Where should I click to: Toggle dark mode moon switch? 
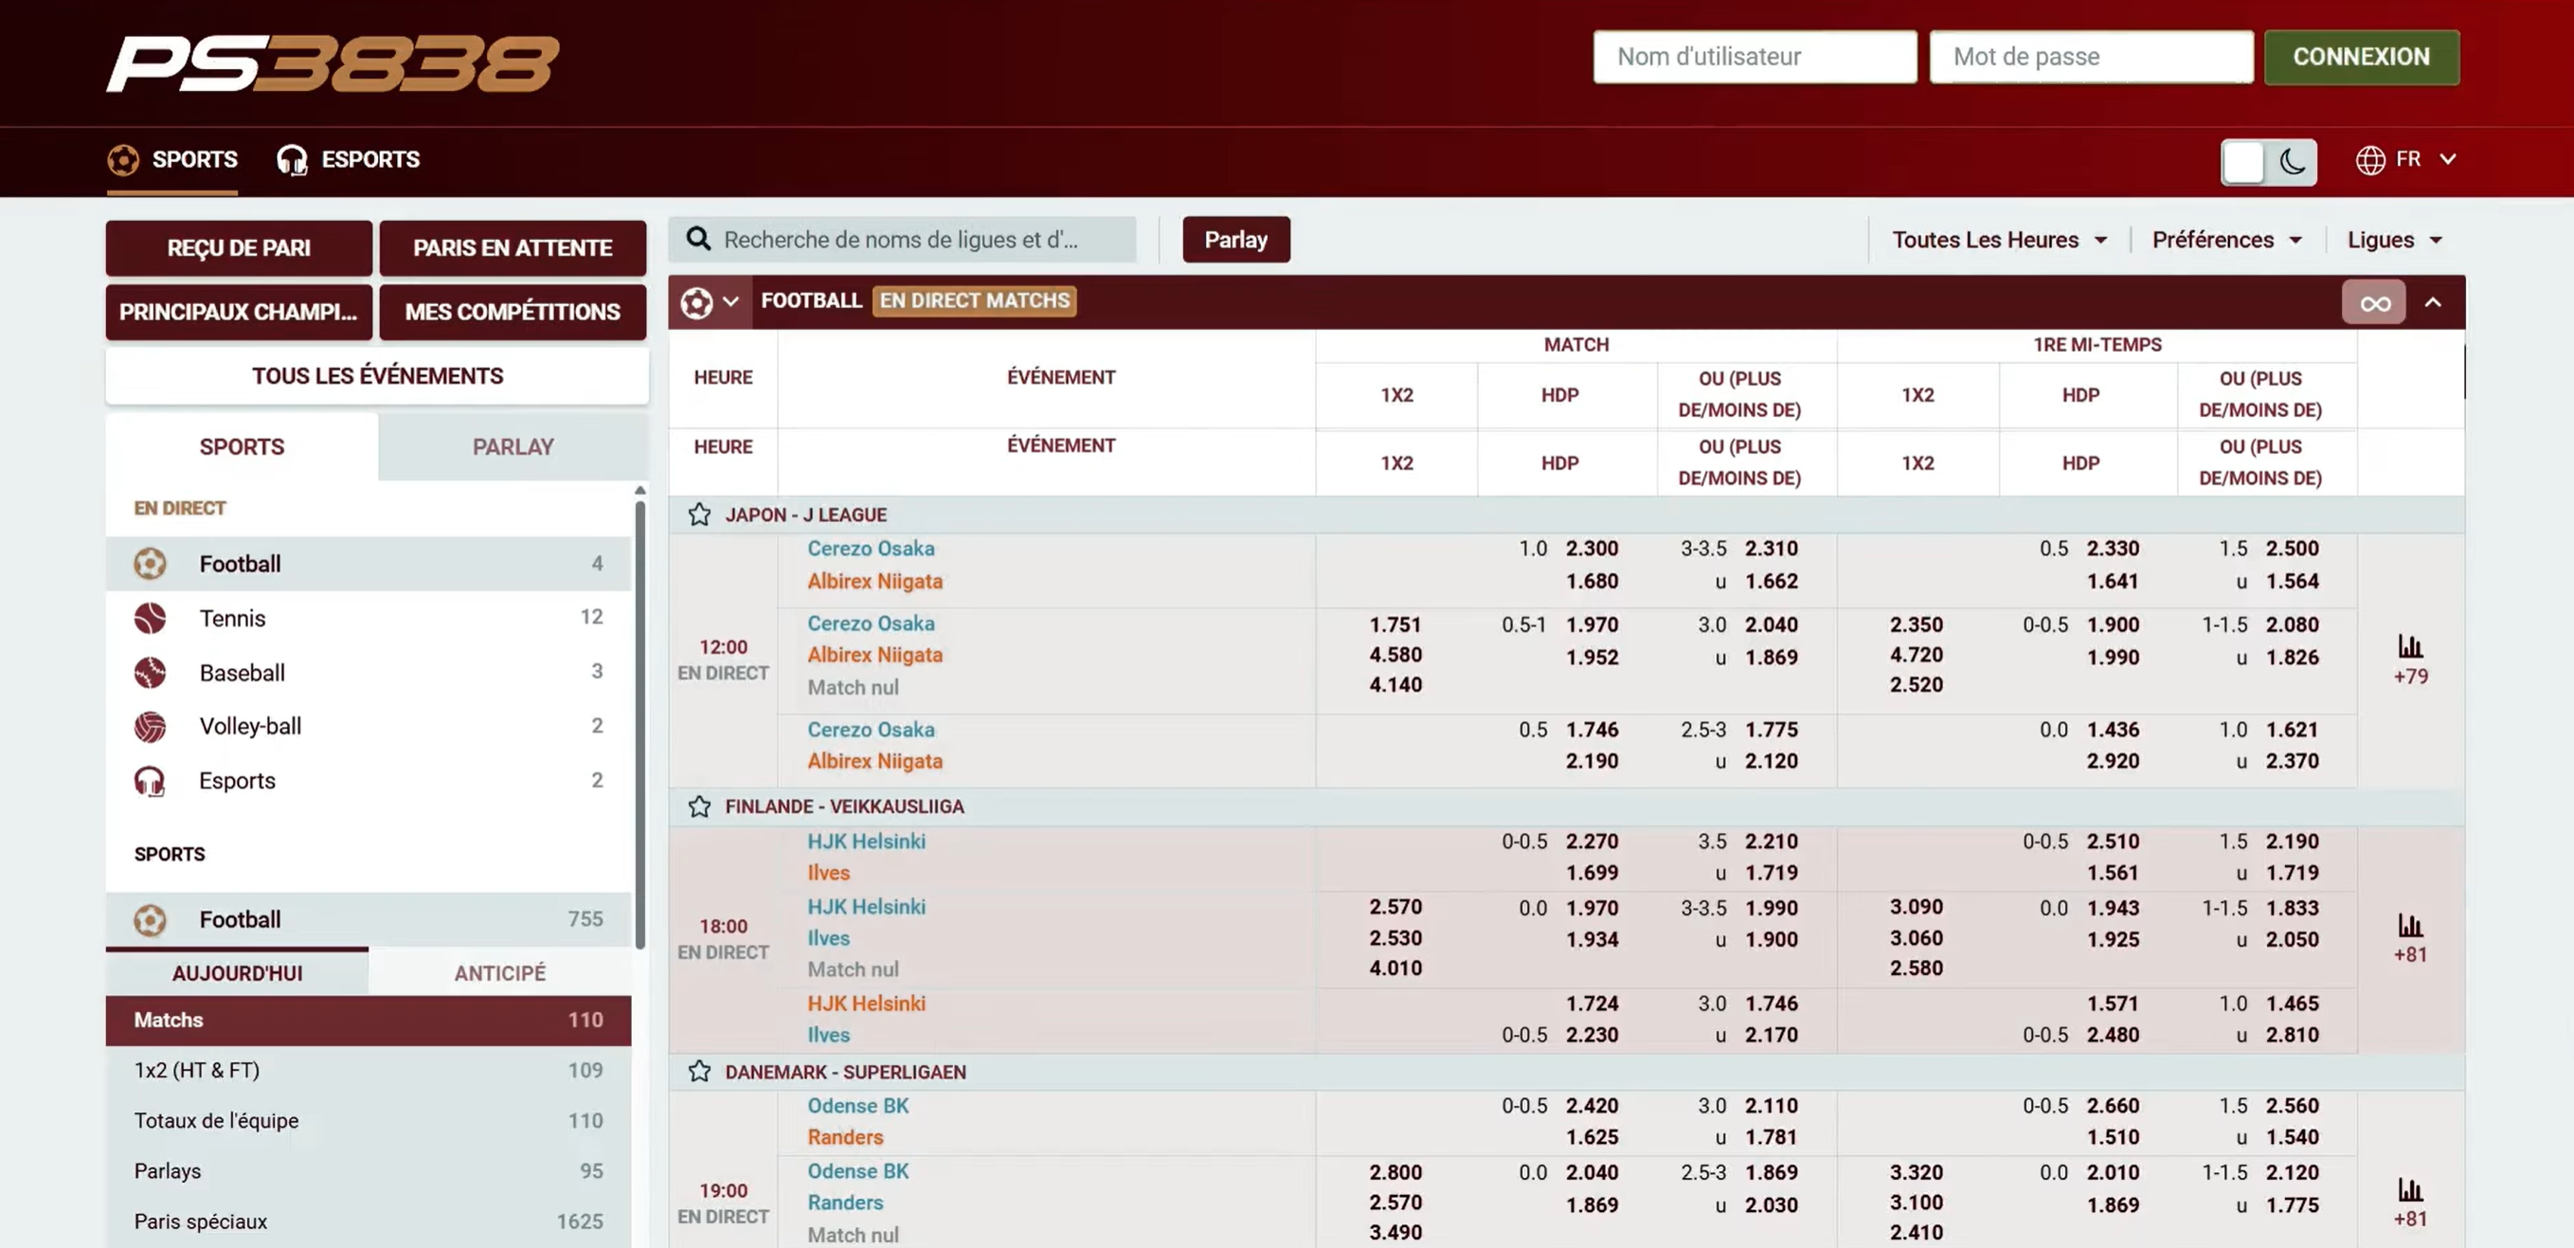2292,162
